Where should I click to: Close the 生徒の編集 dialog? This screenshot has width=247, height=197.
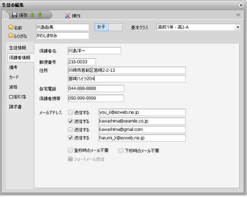pos(241,5)
